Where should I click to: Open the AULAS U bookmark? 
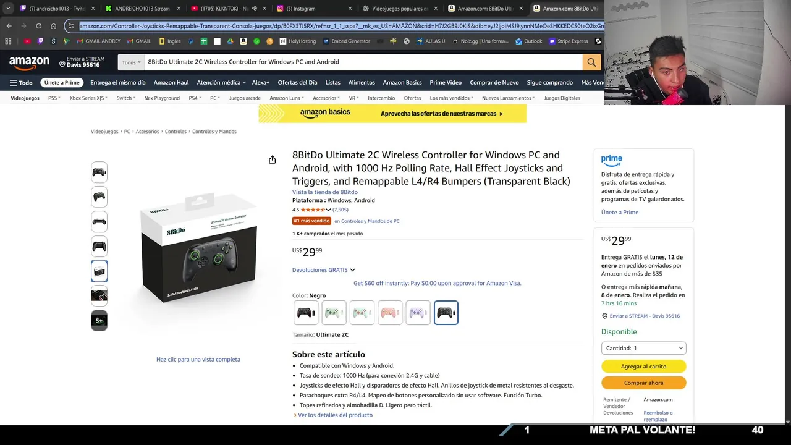pos(431,41)
